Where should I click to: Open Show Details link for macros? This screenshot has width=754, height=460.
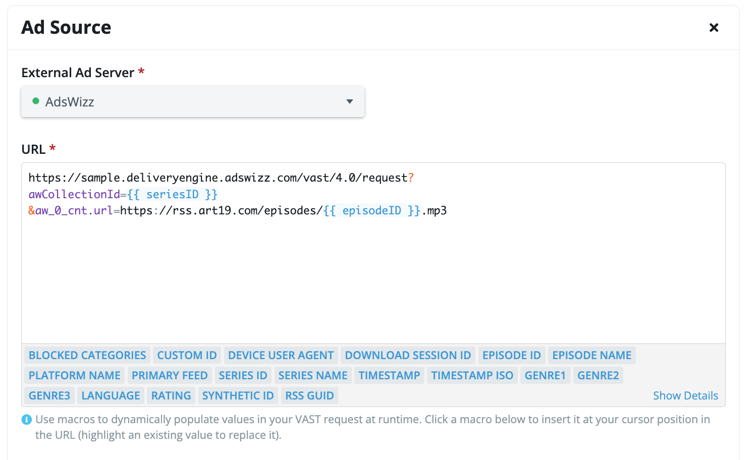tap(685, 395)
